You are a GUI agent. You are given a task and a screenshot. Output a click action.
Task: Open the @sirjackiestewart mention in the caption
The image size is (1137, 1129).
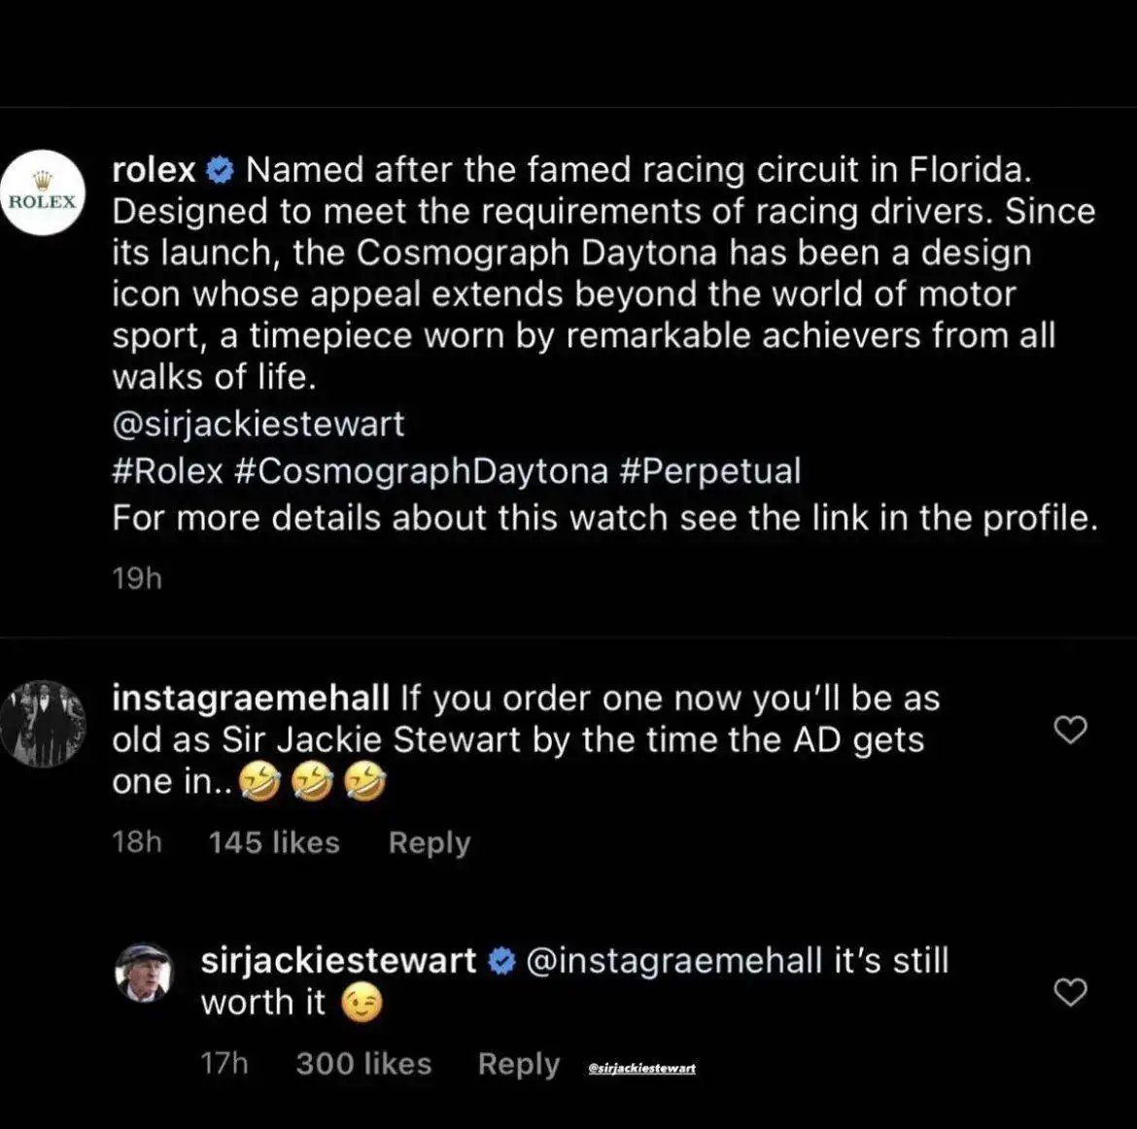(258, 425)
